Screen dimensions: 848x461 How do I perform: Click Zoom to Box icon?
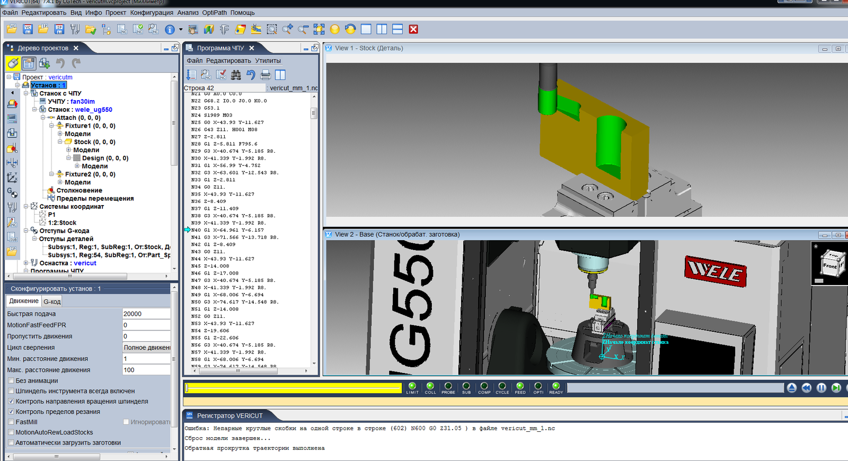pos(272,29)
